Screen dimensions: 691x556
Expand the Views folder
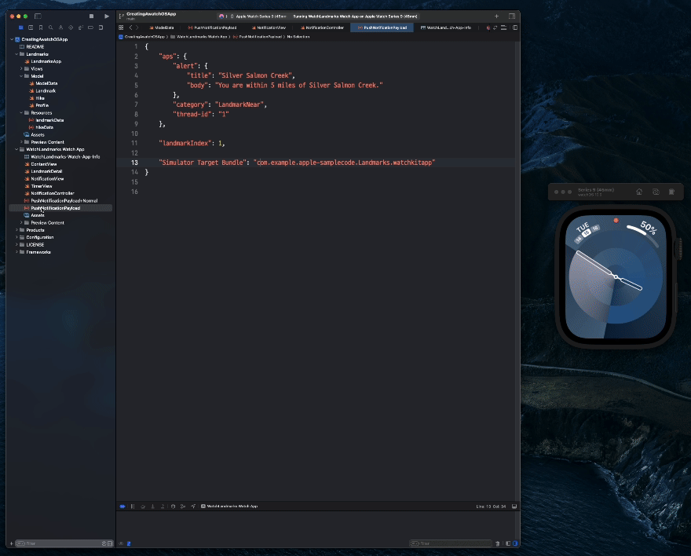click(21, 69)
